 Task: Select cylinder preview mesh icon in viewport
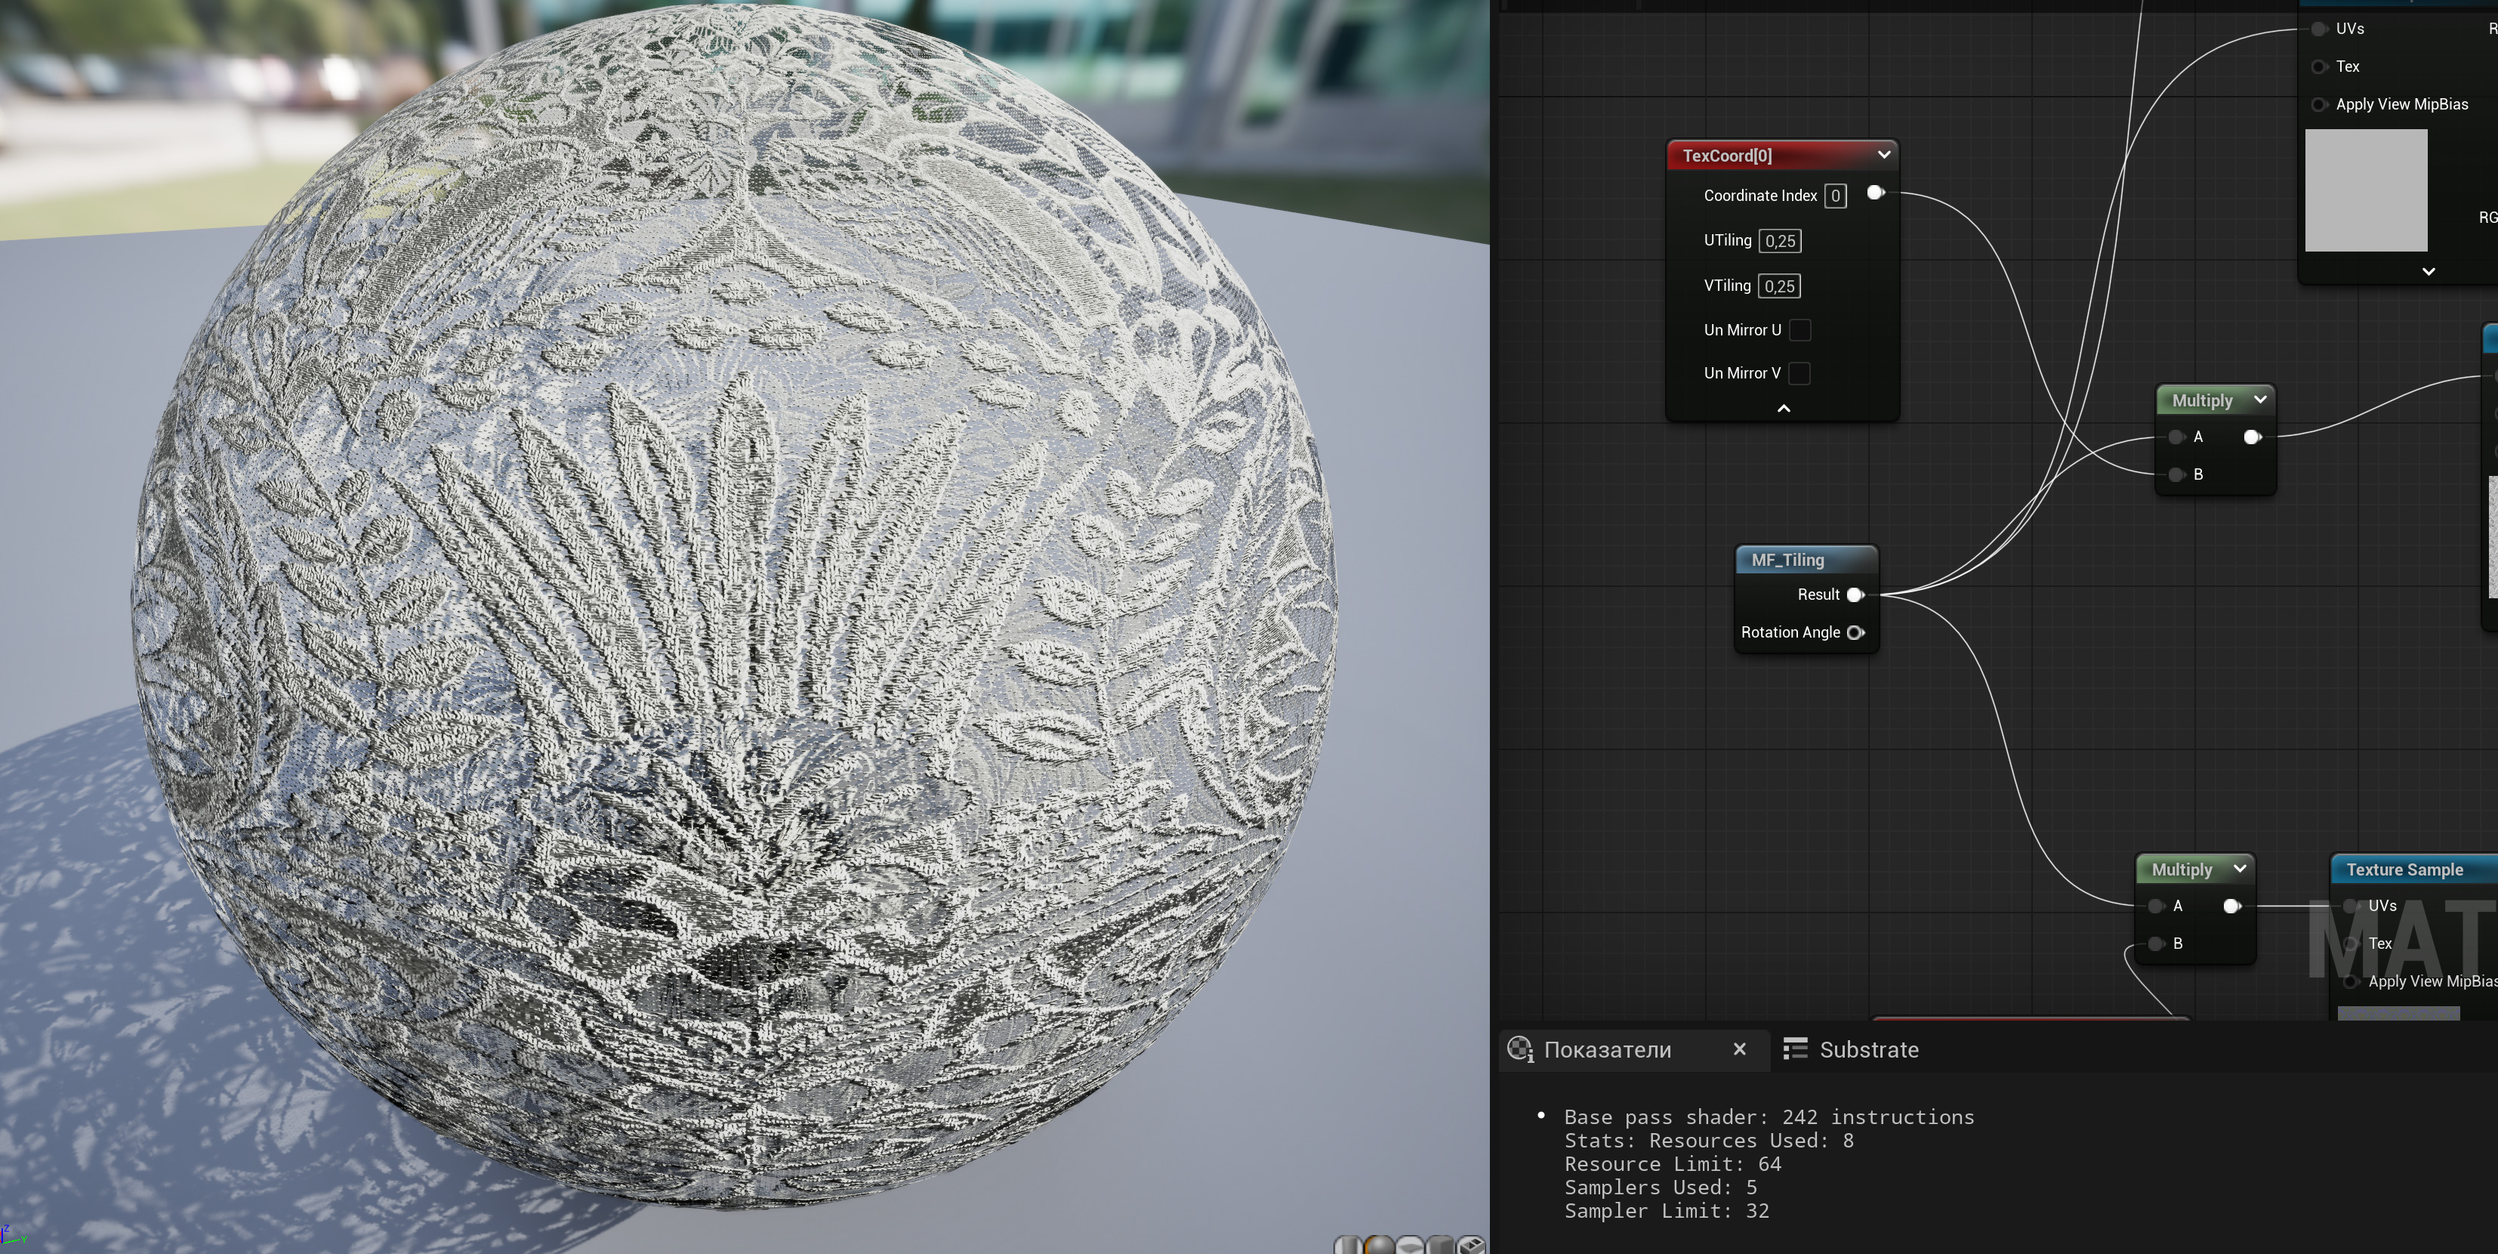click(x=1349, y=1245)
